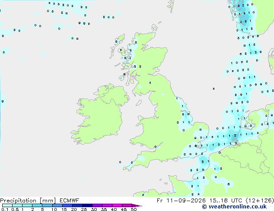Open the weatheronline.co.uk link
Image resolution: width=274 pixels, height=211 pixels.
point(238,207)
